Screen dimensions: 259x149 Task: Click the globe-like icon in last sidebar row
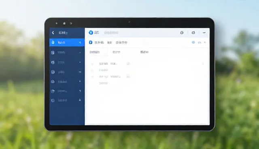[53, 100]
